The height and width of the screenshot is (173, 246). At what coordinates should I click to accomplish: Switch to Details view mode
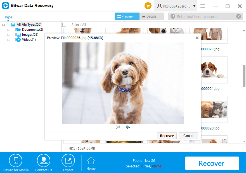[152, 16]
